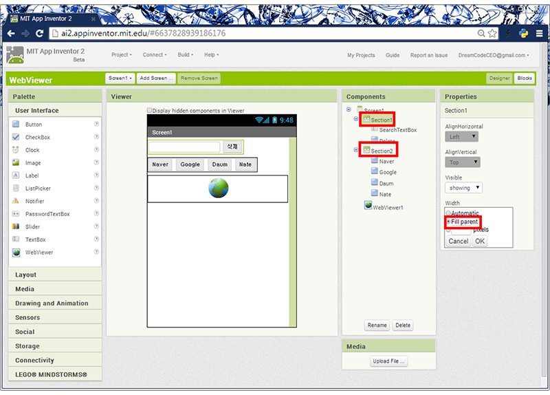
Task: Switch to the MIT App Inventor 2 tab
Action: coord(53,19)
